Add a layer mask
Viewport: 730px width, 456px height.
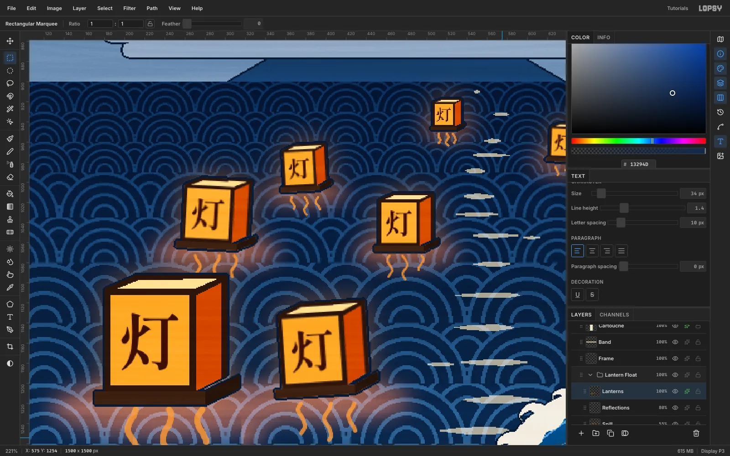tap(625, 433)
